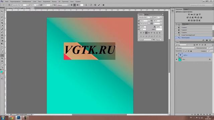Open layer blend mode dropdown
The image size is (214, 120).
point(186,48)
